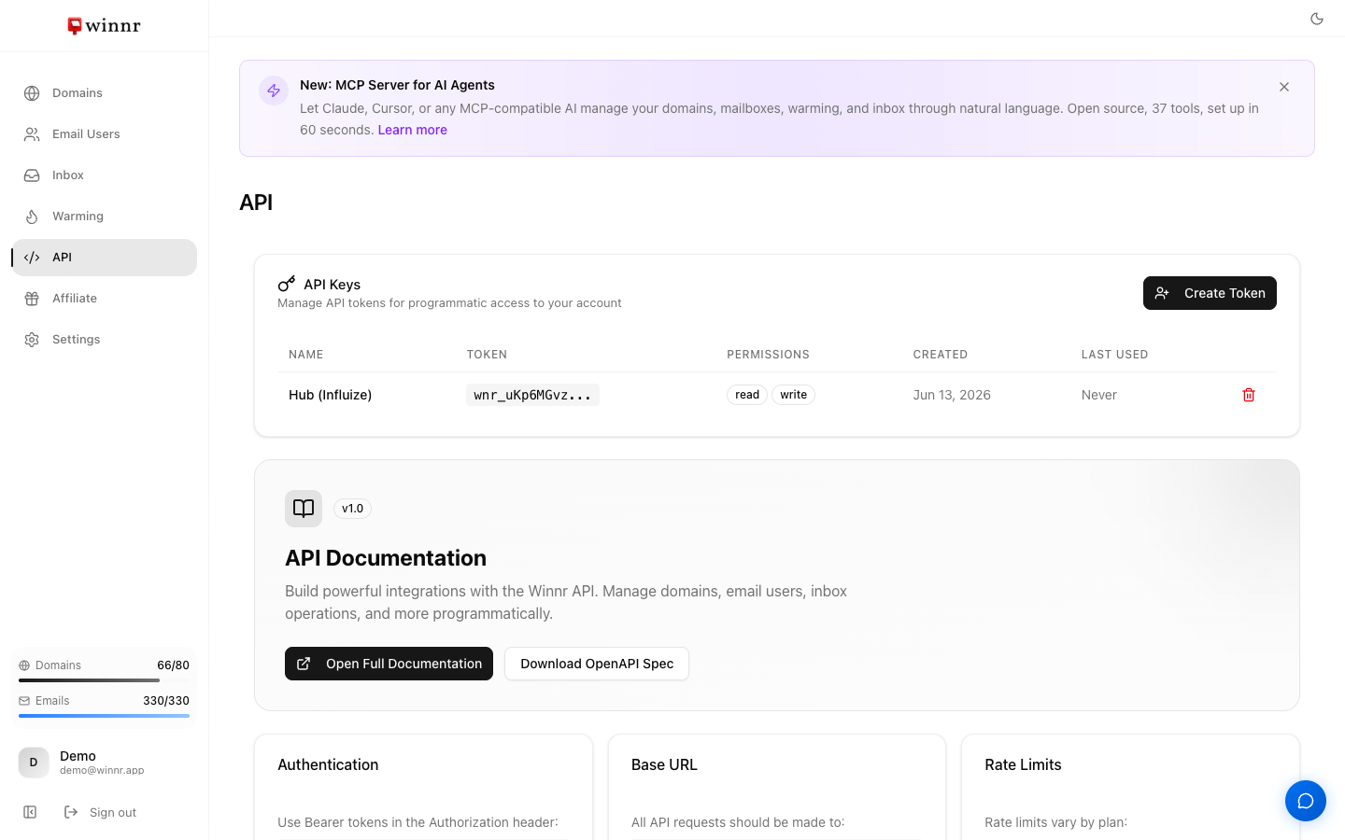
Task: Sign out of the account
Action: (100, 812)
